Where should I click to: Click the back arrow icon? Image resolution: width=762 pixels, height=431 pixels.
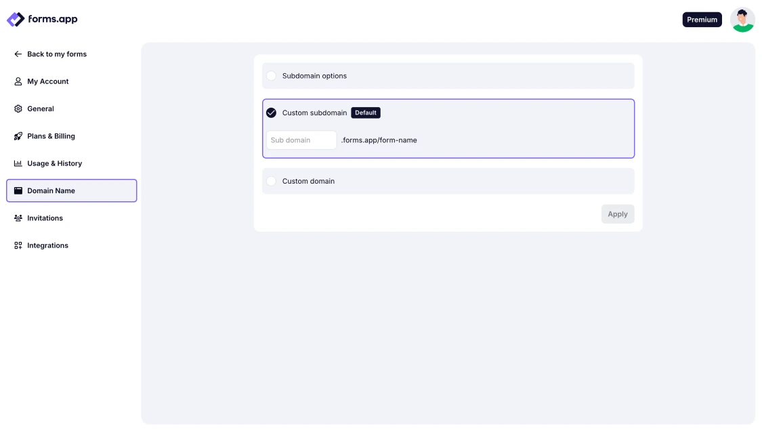[18, 54]
